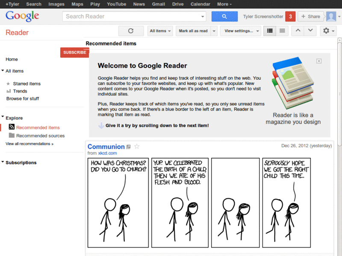Select Recommended sources in Explore

click(x=40, y=136)
